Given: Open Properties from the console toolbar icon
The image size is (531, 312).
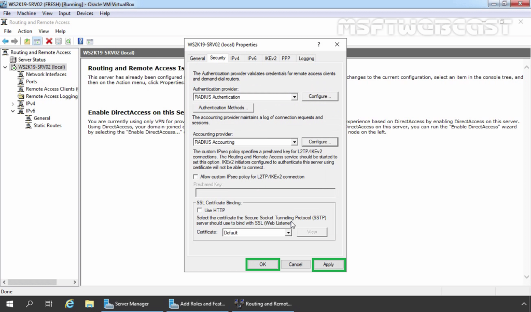Looking at the screenshot, I should pyautogui.click(x=59, y=41).
